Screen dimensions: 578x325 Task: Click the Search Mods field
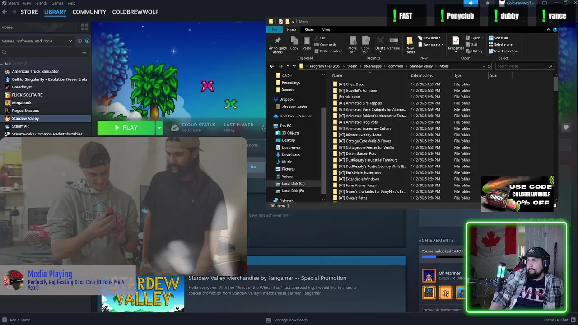(524, 66)
